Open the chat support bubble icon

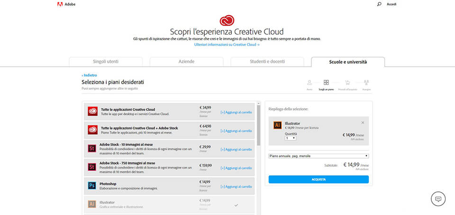click(x=438, y=199)
